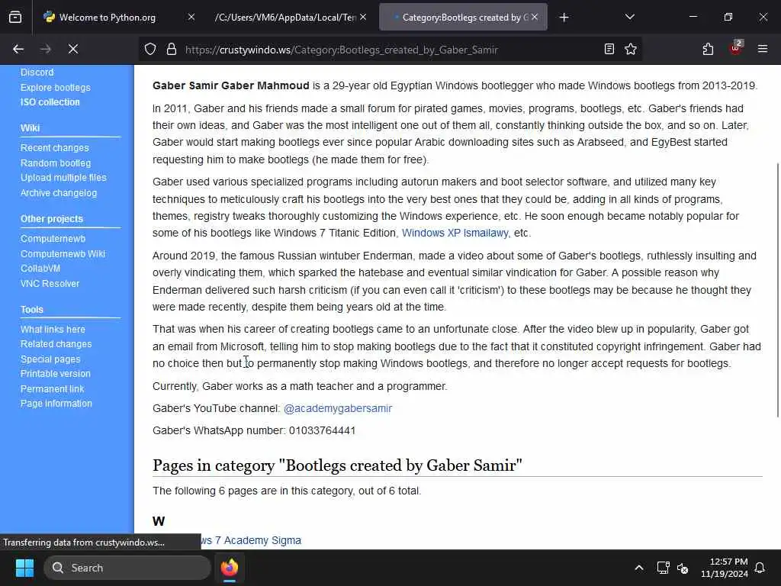Image resolution: width=781 pixels, height=586 pixels.
Task: Click the crustywindo.ws address bar URL
Action: (x=341, y=50)
